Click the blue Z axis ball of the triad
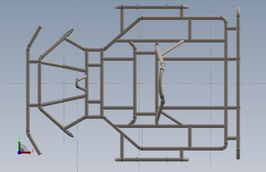Image resolution: width=266 pixels, height=172 pixels. (x=20, y=152)
